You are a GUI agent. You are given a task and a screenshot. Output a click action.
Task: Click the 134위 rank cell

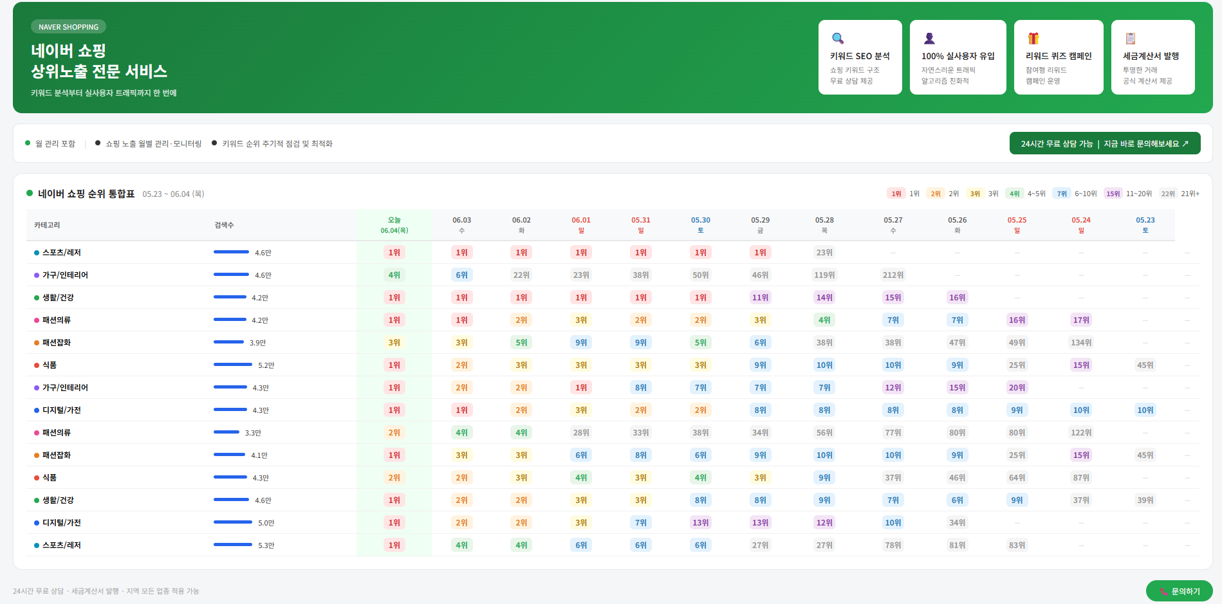click(x=1081, y=342)
